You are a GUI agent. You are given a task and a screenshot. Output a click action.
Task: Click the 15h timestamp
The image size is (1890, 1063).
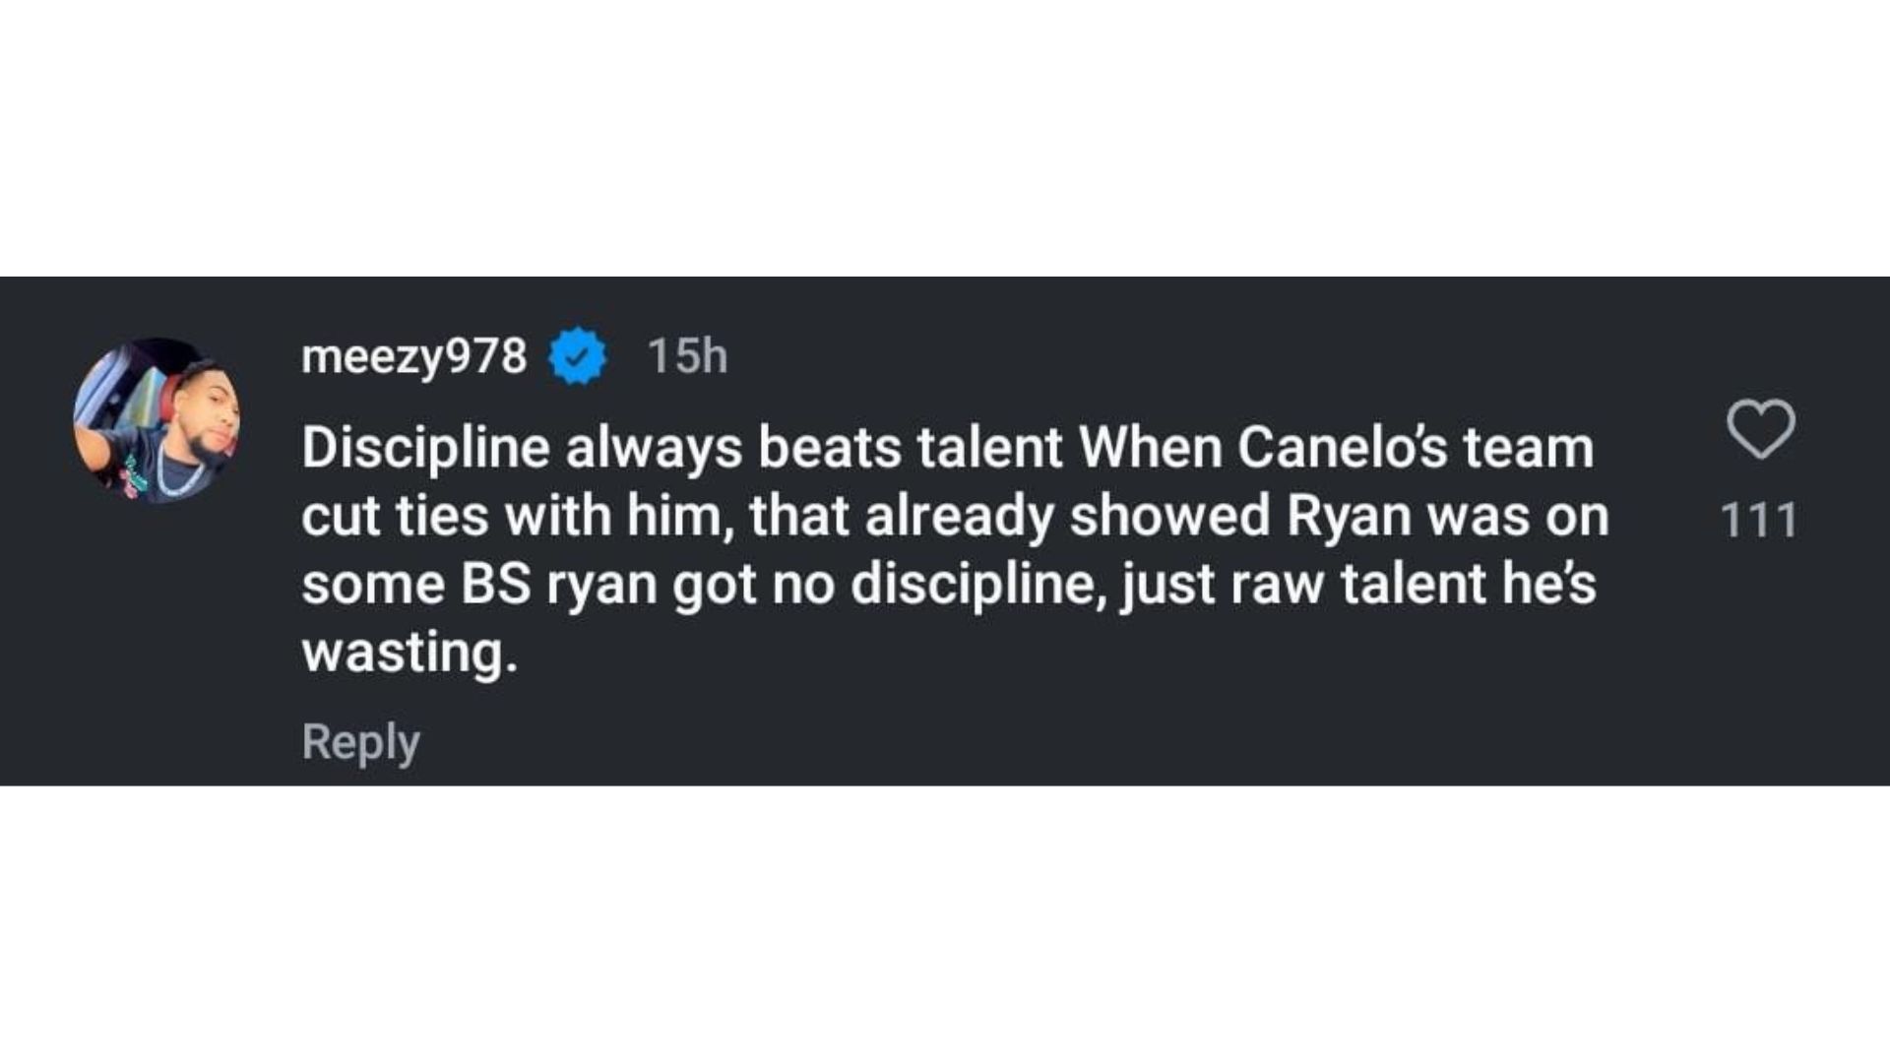[687, 355]
